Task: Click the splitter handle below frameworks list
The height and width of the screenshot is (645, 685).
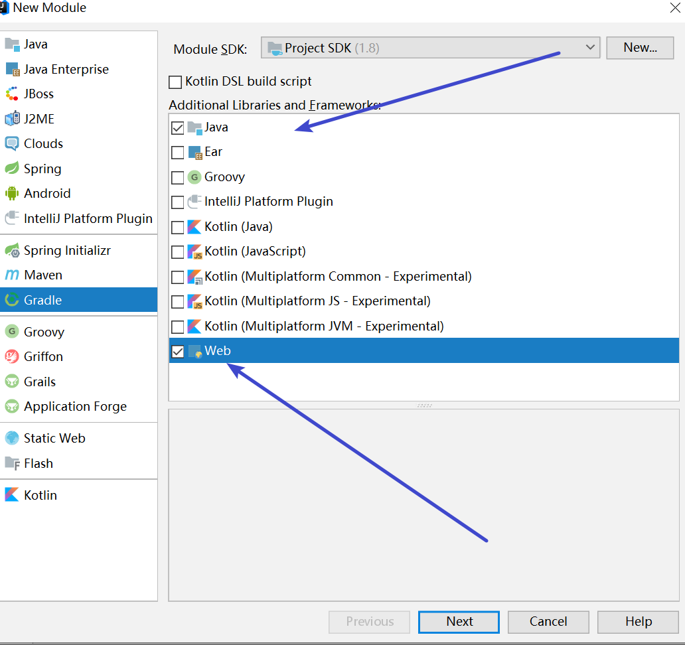Action: click(x=424, y=405)
